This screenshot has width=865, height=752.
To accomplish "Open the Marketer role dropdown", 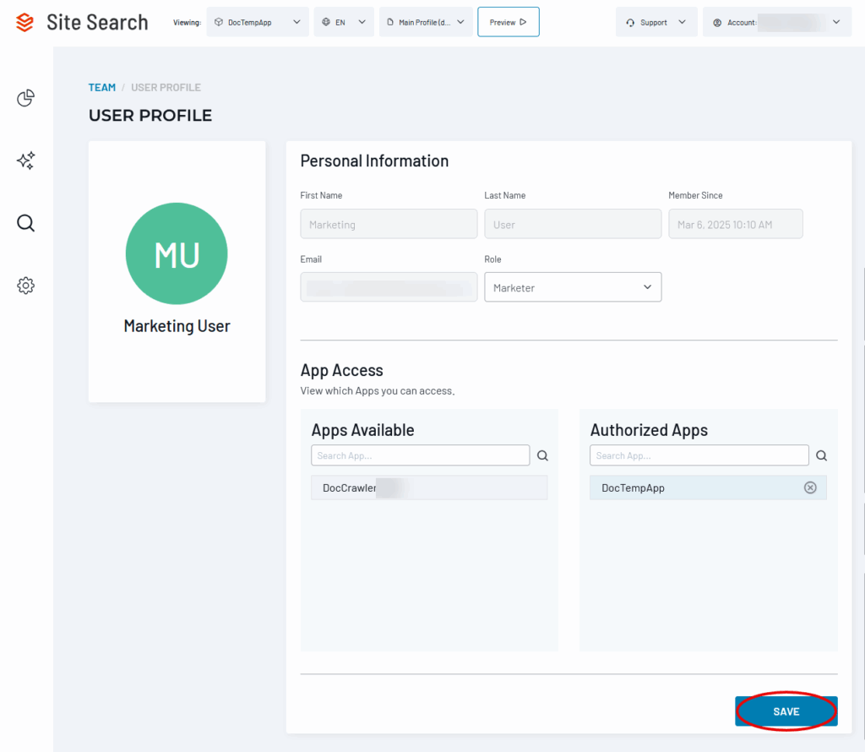I will tap(572, 287).
